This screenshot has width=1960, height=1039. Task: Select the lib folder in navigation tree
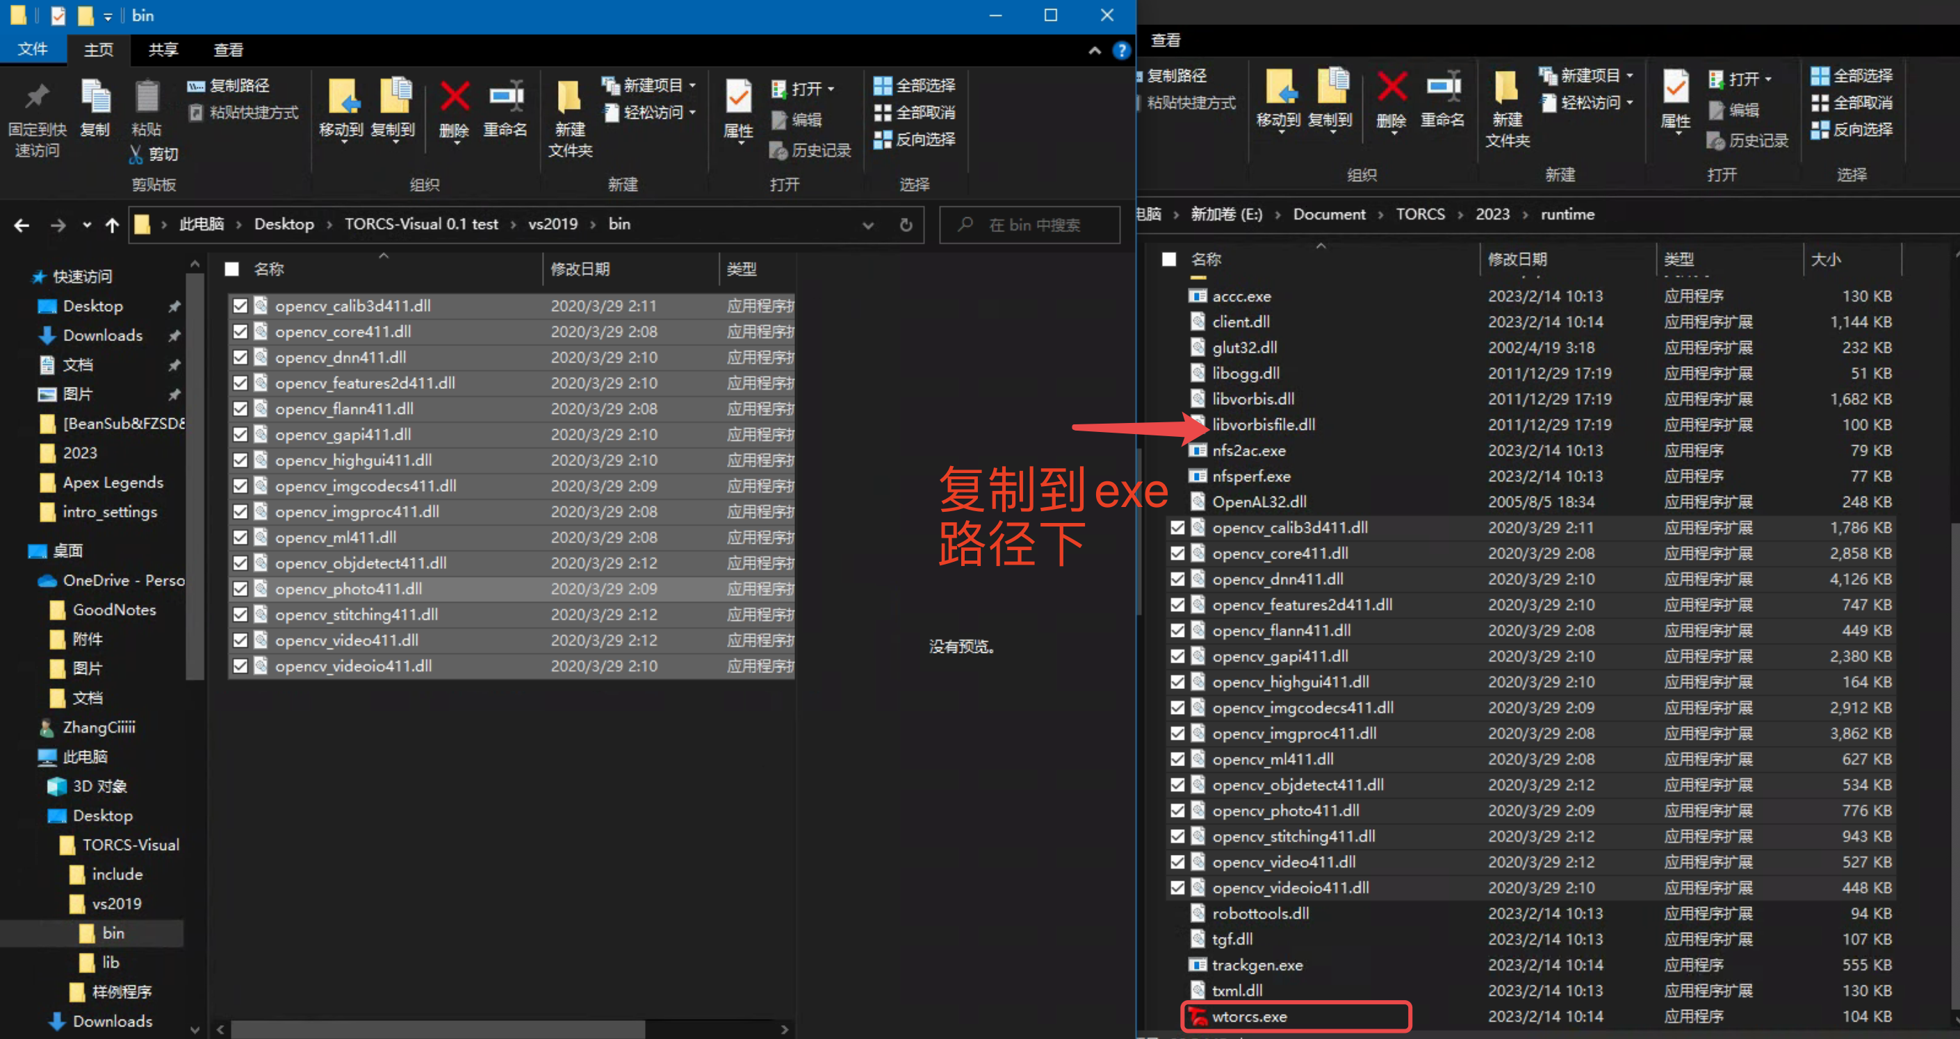tap(111, 962)
